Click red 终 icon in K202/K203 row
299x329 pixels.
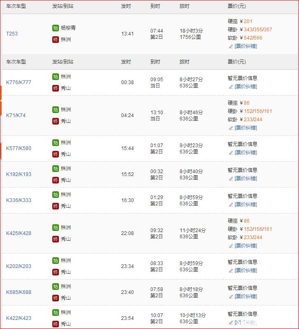click(56, 272)
